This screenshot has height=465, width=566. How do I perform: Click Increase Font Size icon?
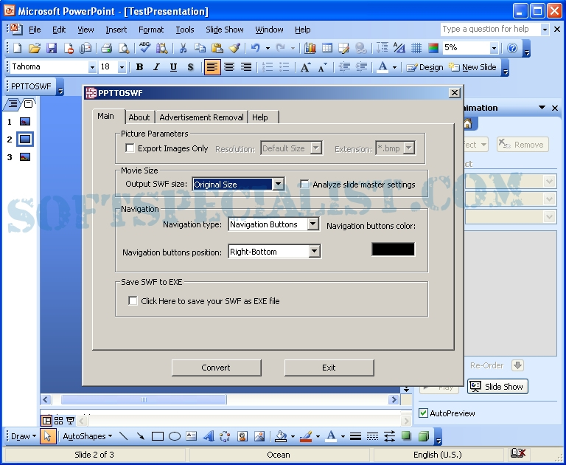(305, 67)
